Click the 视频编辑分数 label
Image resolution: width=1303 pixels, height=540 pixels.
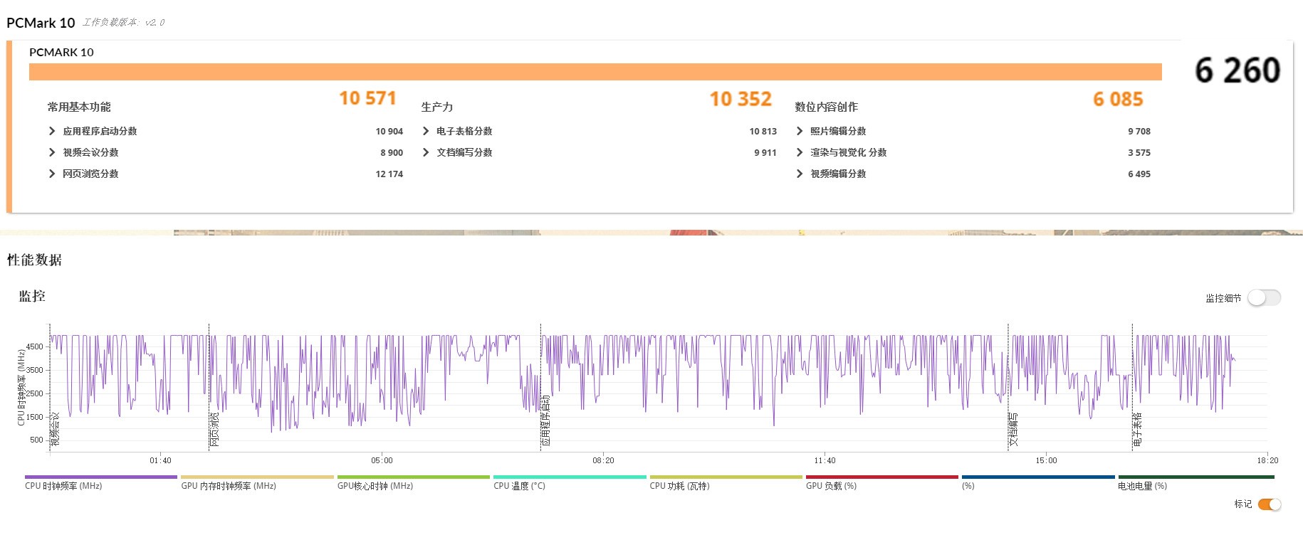tap(838, 174)
